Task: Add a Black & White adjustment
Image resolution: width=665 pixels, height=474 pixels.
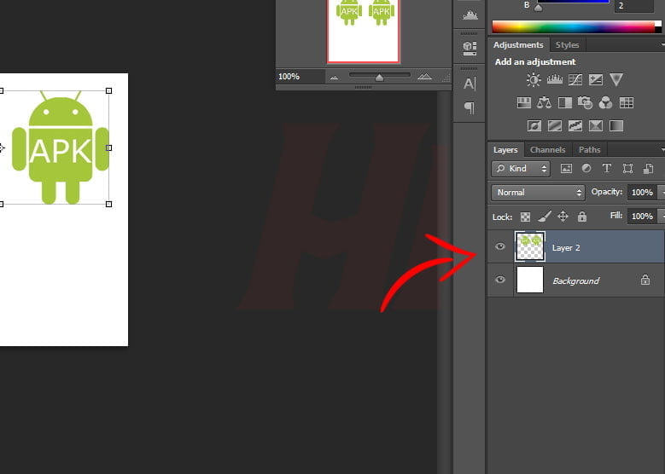Action: coord(564,102)
